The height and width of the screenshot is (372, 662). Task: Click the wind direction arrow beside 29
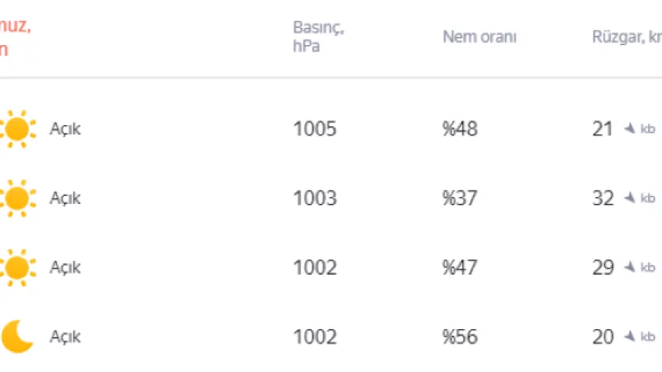point(629,268)
